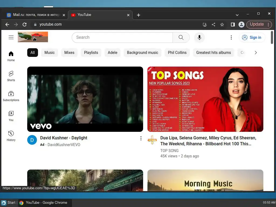Click YouTube - Google Chrome taskbar item
Viewport: 276px width, 207px height.
coord(45,203)
